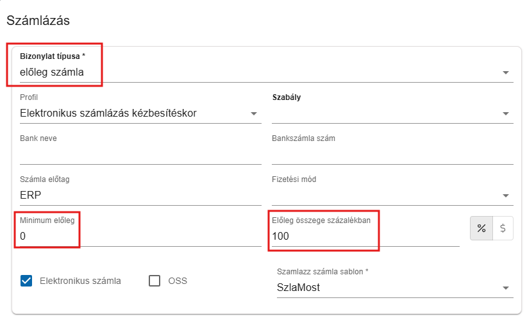The width and height of the screenshot is (527, 316).
Task: Enable the OSS checkbox
Action: 155,280
